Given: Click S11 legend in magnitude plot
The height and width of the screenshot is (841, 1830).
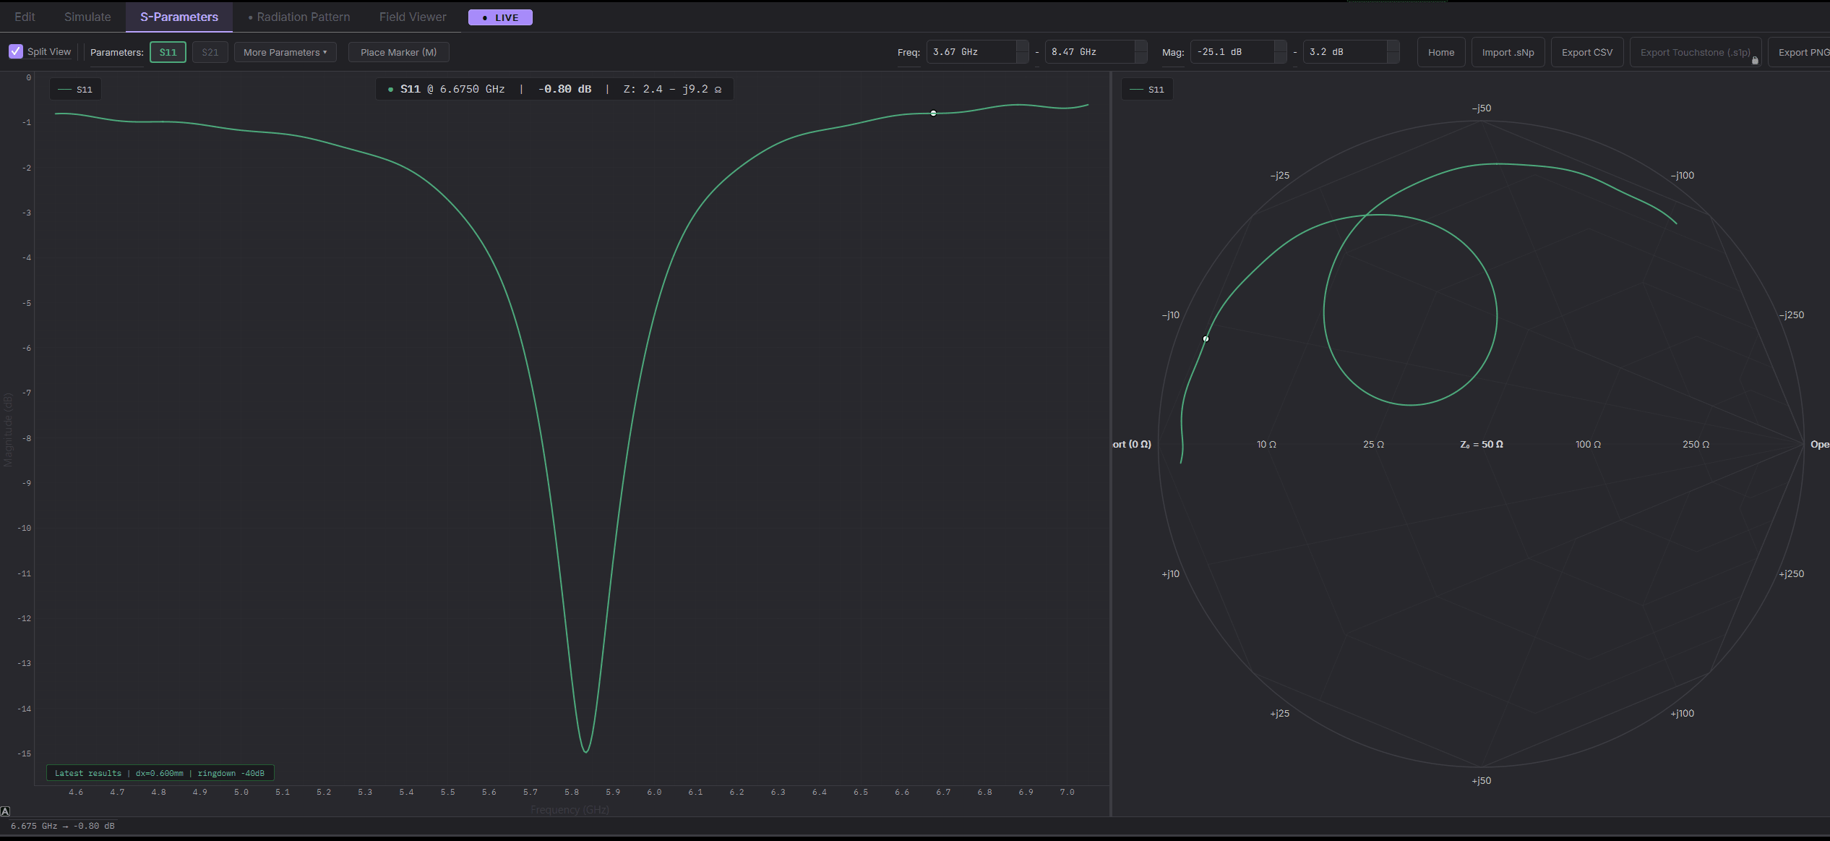Looking at the screenshot, I should pos(75,90).
